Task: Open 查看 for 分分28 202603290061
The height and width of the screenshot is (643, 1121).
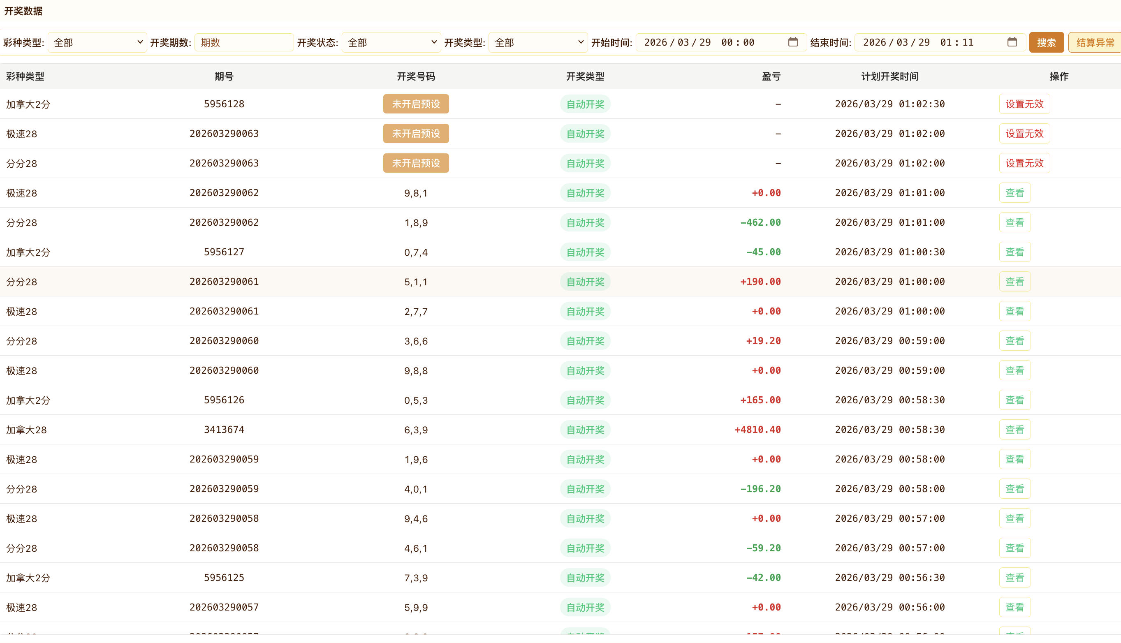Action: coord(1014,281)
